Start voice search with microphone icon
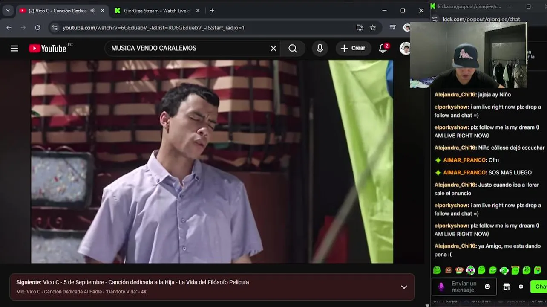547x307 pixels. [x=320, y=49]
